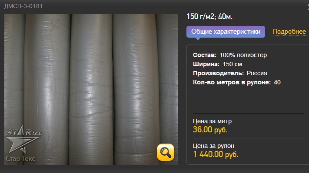Click the Стар Текс watermark text

[x=20, y=158]
